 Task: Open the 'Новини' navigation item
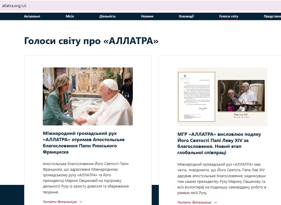tap(147, 17)
